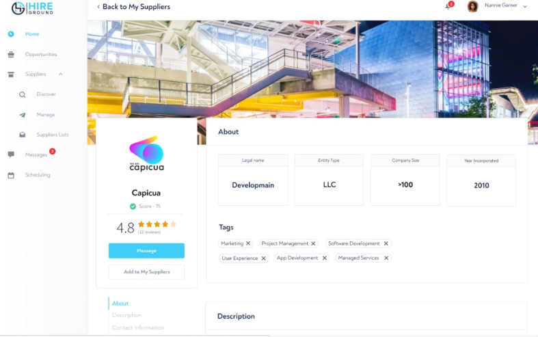Click Add to My Suppliers button
Screen dimensions: 538x337
pos(146,272)
